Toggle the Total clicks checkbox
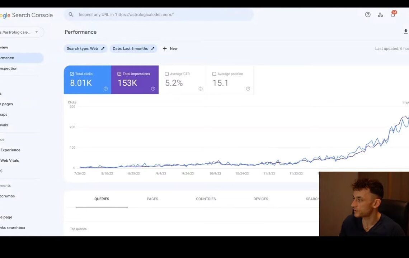 pos(72,74)
